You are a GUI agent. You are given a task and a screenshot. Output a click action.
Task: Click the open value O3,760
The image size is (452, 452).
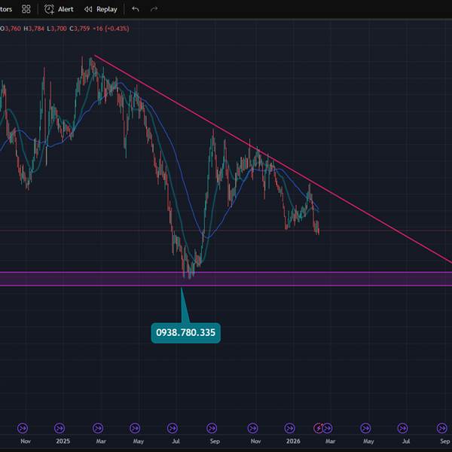[11, 29]
